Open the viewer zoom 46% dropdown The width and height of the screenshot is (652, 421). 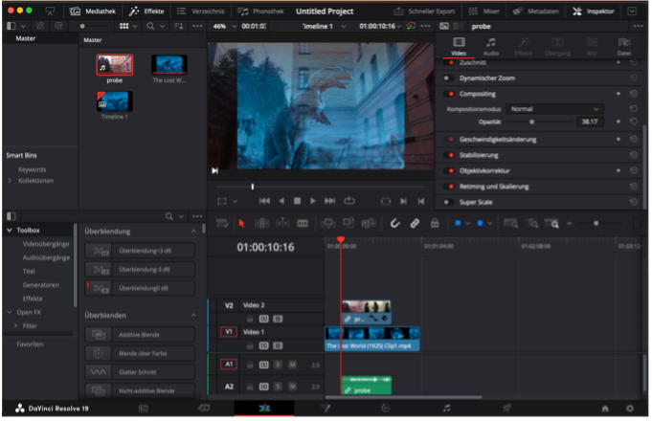pyautogui.click(x=225, y=26)
